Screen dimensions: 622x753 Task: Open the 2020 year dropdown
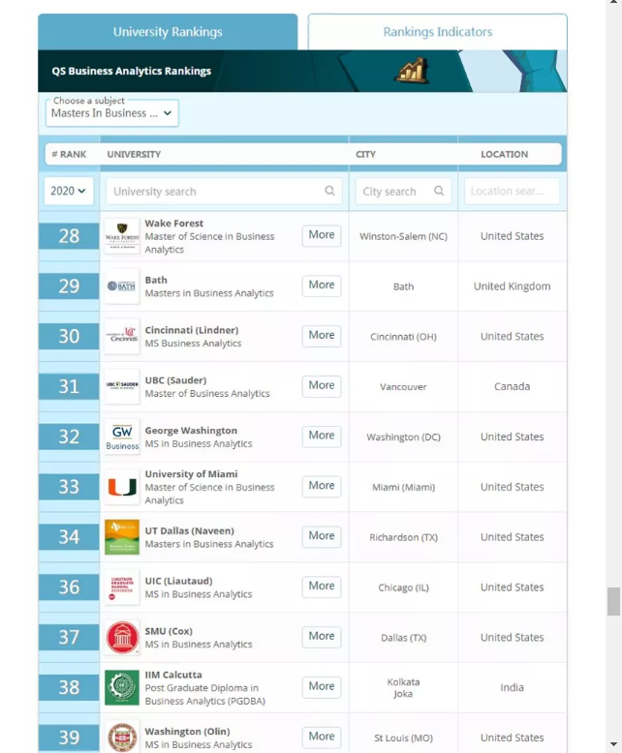tap(68, 191)
